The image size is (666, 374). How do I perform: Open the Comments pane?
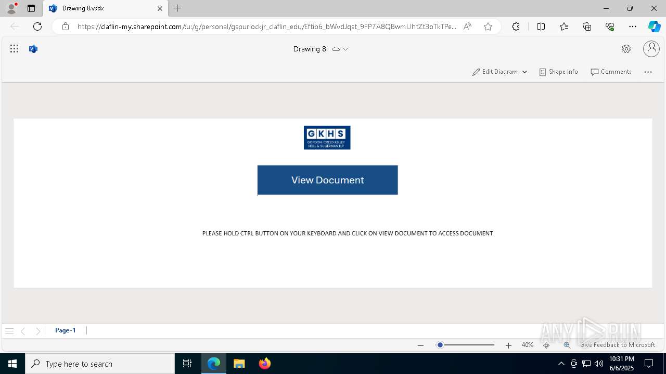pyautogui.click(x=611, y=72)
